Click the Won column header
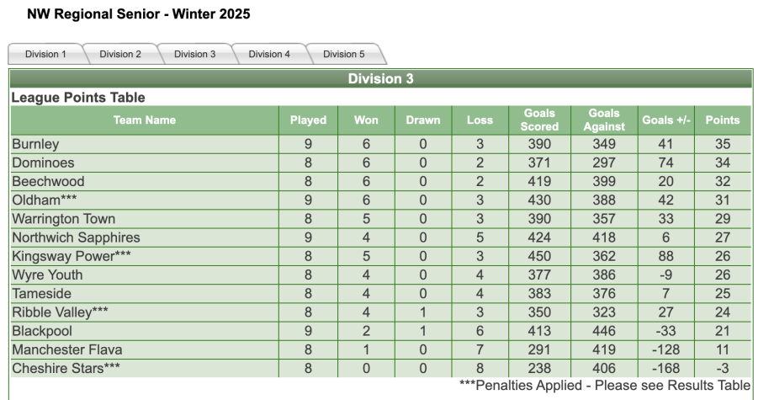 tap(366, 120)
